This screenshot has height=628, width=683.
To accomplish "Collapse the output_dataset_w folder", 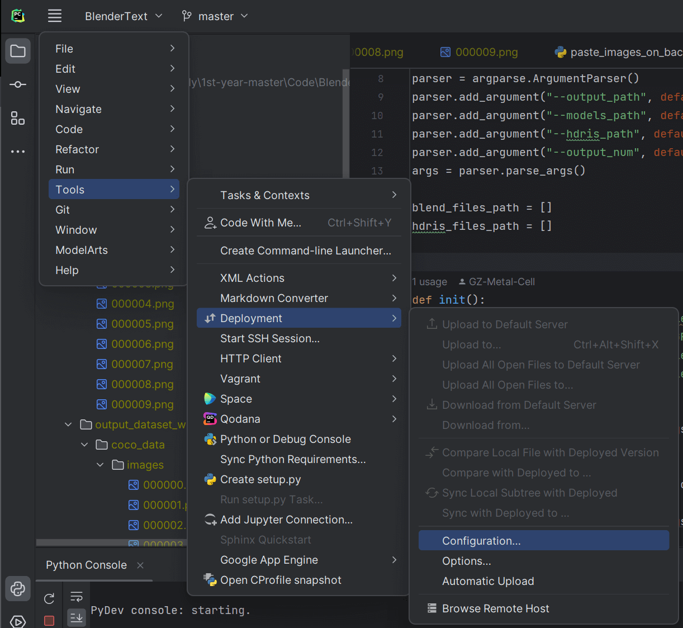I will click(x=68, y=424).
